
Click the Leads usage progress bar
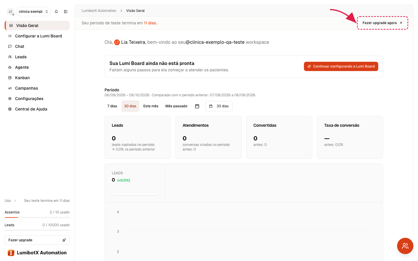[x=37, y=230]
